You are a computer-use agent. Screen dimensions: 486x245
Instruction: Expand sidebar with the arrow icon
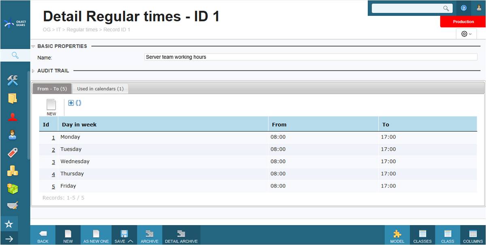coord(9,239)
